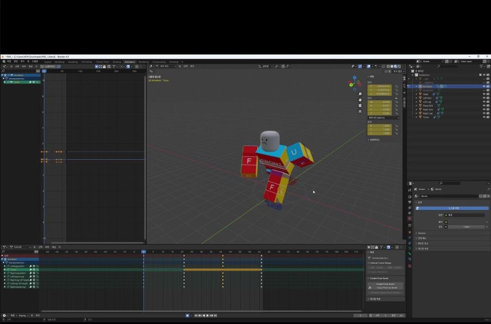
Task: Switch to the Compositing workspace tab
Action: 159,62
